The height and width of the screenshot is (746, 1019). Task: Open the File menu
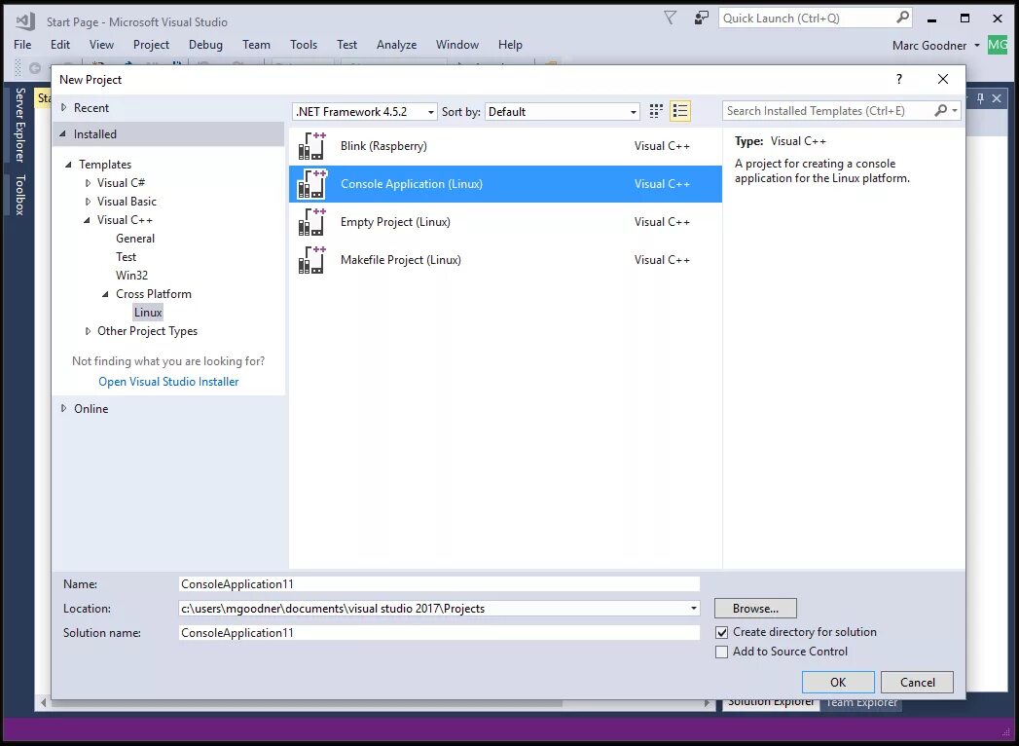pos(22,45)
